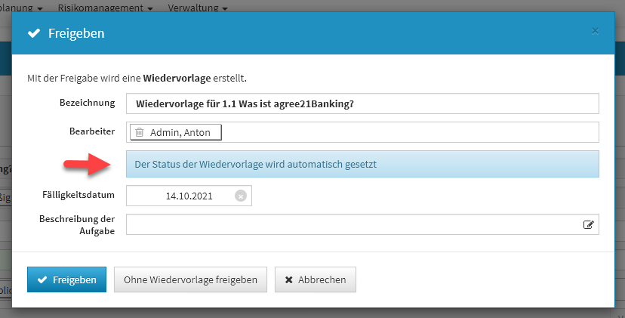Click the Fälligkeitsdatum label

point(79,195)
